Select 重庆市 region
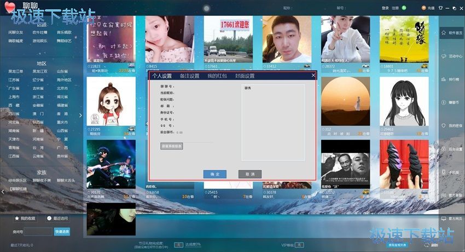The image size is (465, 252). tap(62, 122)
